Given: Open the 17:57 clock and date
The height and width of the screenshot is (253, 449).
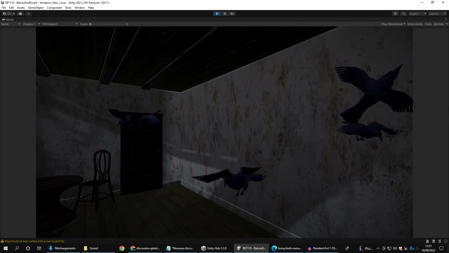Looking at the screenshot, I should click(428, 248).
